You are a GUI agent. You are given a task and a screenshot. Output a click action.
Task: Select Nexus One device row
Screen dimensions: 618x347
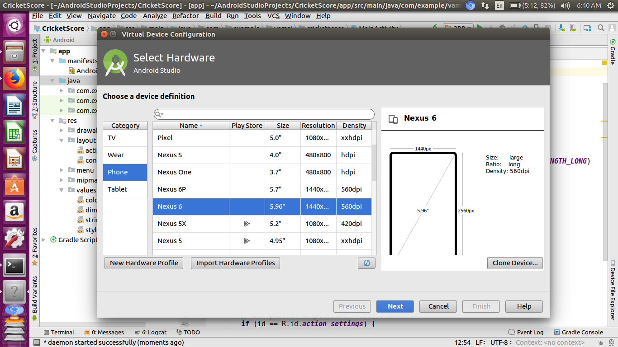[x=262, y=172]
